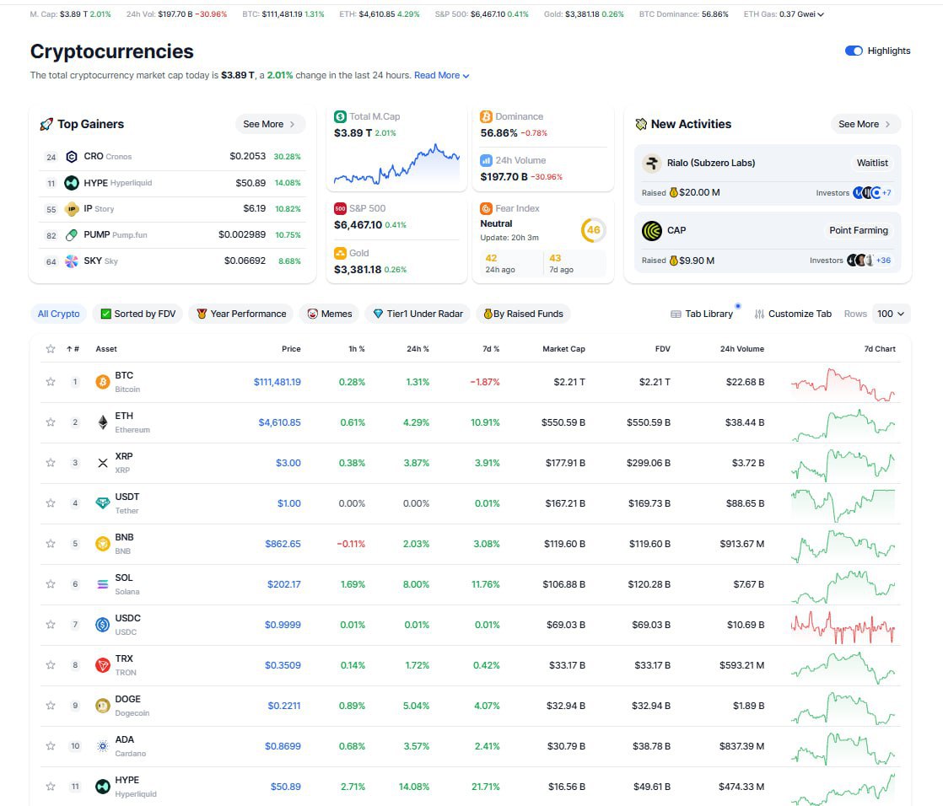Open BTC 7d sparkline chart

click(x=843, y=384)
